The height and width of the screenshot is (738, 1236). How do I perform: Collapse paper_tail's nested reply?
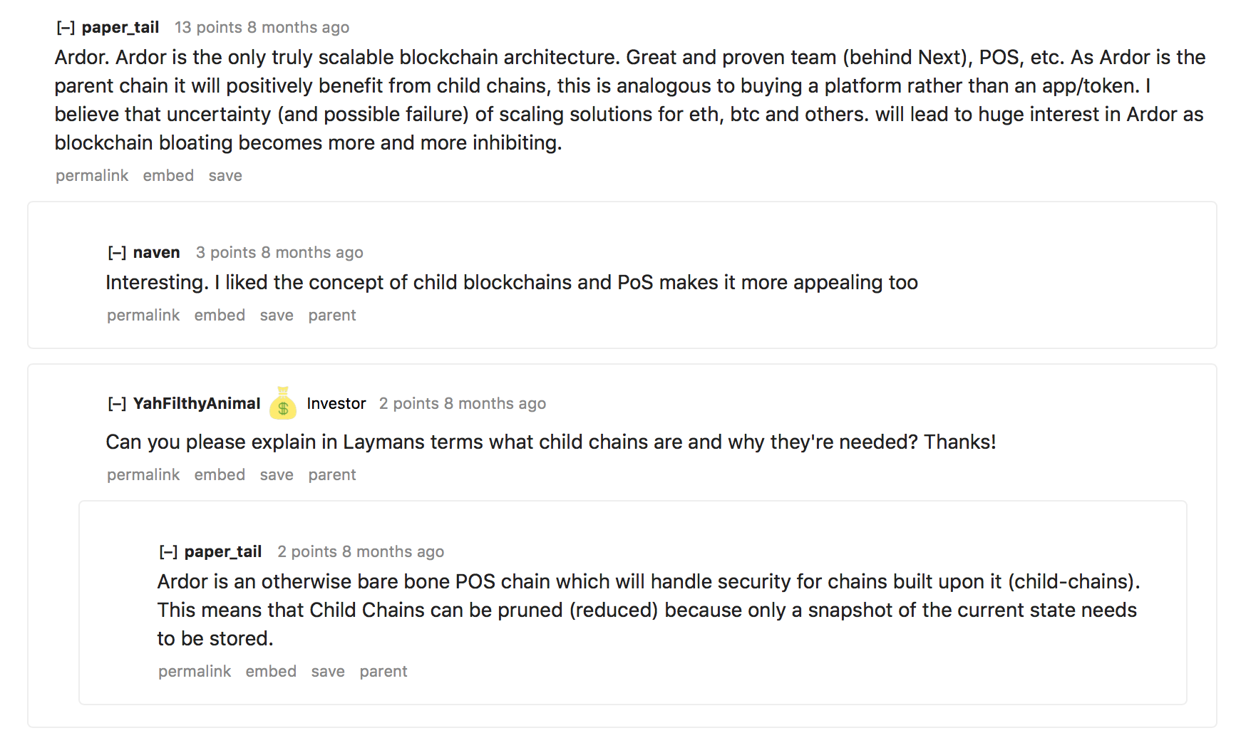click(x=168, y=552)
